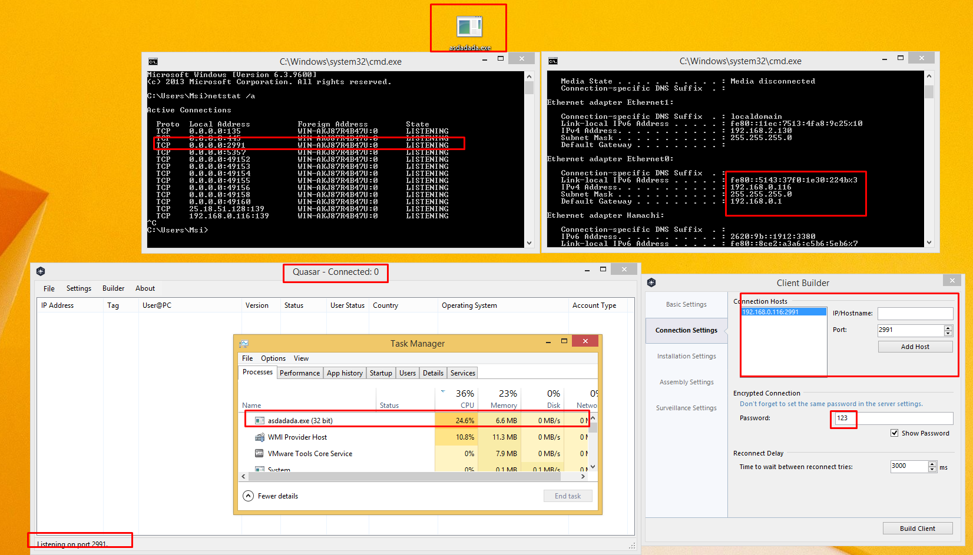Click the Task Manager title bar icon
This screenshot has width=973, height=555.
tap(244, 344)
